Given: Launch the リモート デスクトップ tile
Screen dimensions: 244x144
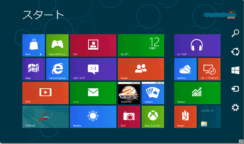Looking at the screenshot, I should click(x=209, y=69).
